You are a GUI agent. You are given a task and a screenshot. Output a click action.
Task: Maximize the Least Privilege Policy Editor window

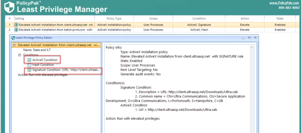[249, 37]
